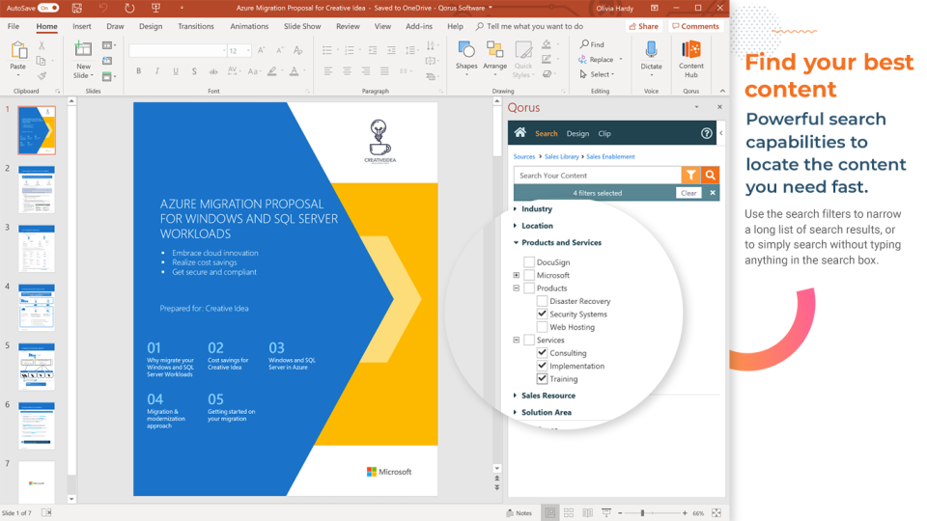Click the zoom out minus button
This screenshot has height=521, width=927.
[620, 512]
